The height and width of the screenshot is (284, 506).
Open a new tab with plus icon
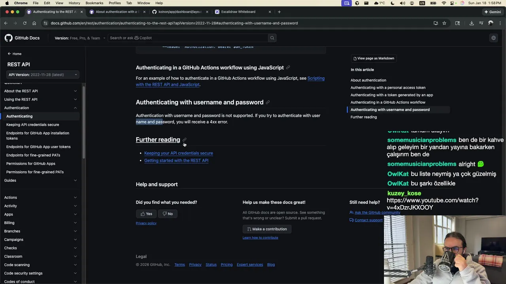click(279, 12)
